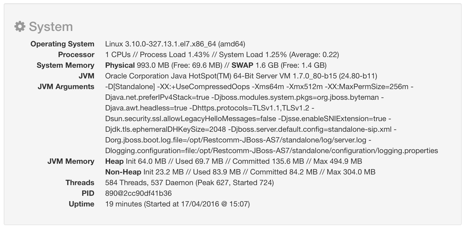This screenshot has width=466, height=231.
Task: Click the Processor label
Action: pos(76,55)
